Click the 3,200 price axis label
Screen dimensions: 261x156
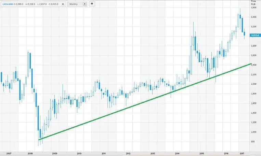click(254, 27)
